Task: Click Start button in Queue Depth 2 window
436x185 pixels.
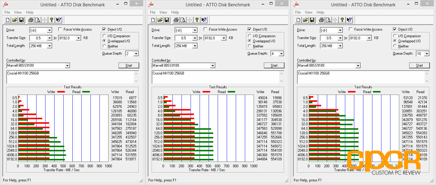Action: click(x=129, y=65)
